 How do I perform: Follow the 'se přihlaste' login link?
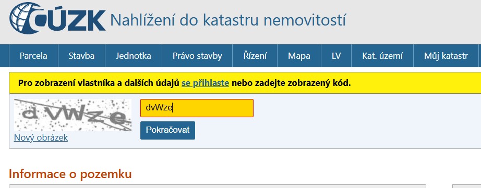[205, 83]
